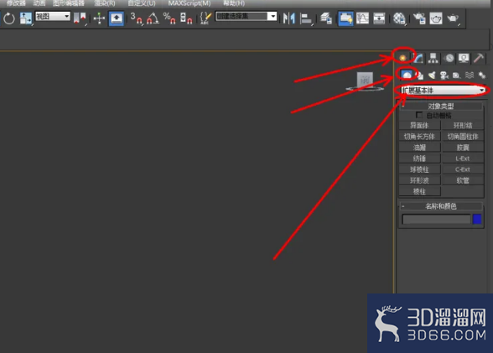Click the 油罐 button
Screen dimensions: 493x353
(419, 148)
